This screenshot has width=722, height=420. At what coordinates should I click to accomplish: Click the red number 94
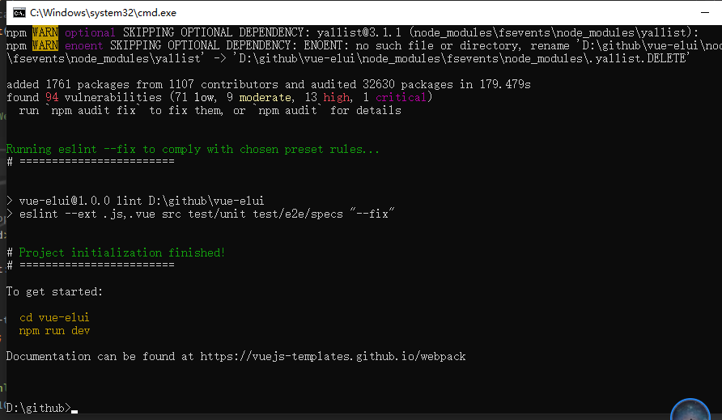[52, 97]
